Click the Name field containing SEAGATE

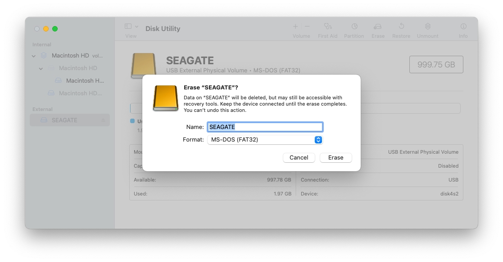(x=265, y=127)
